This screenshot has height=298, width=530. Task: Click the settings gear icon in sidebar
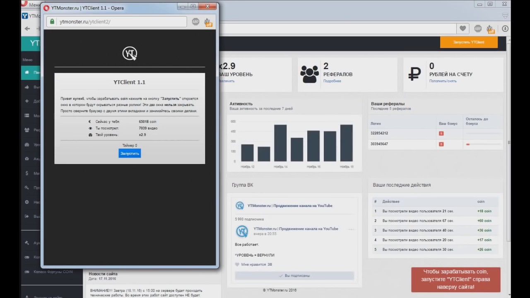point(26,202)
